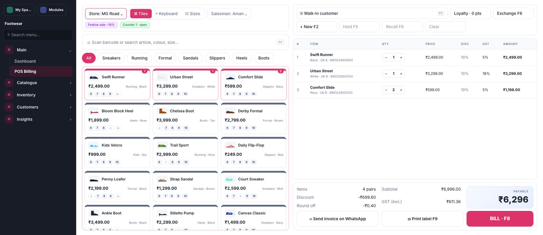The height and width of the screenshot is (235, 543).
Task: Click the barcode scan search field
Action: (x=185, y=42)
